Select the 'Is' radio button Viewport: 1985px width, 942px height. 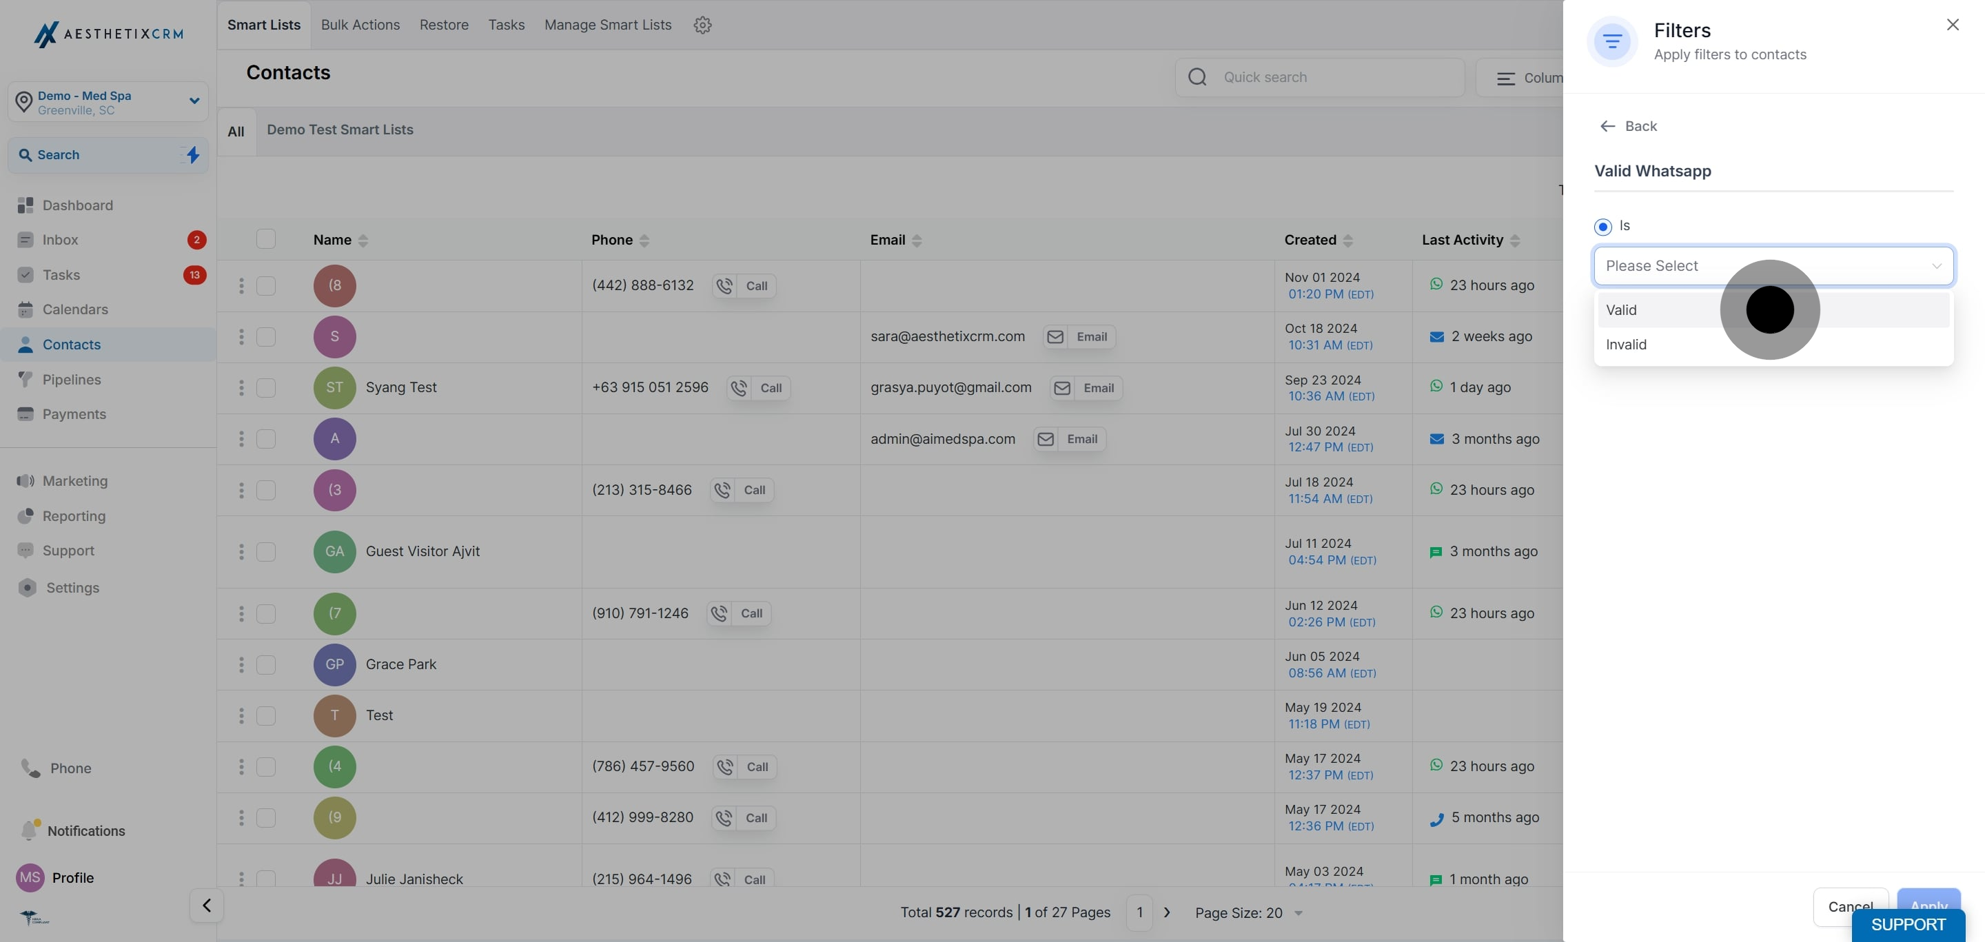(x=1602, y=227)
